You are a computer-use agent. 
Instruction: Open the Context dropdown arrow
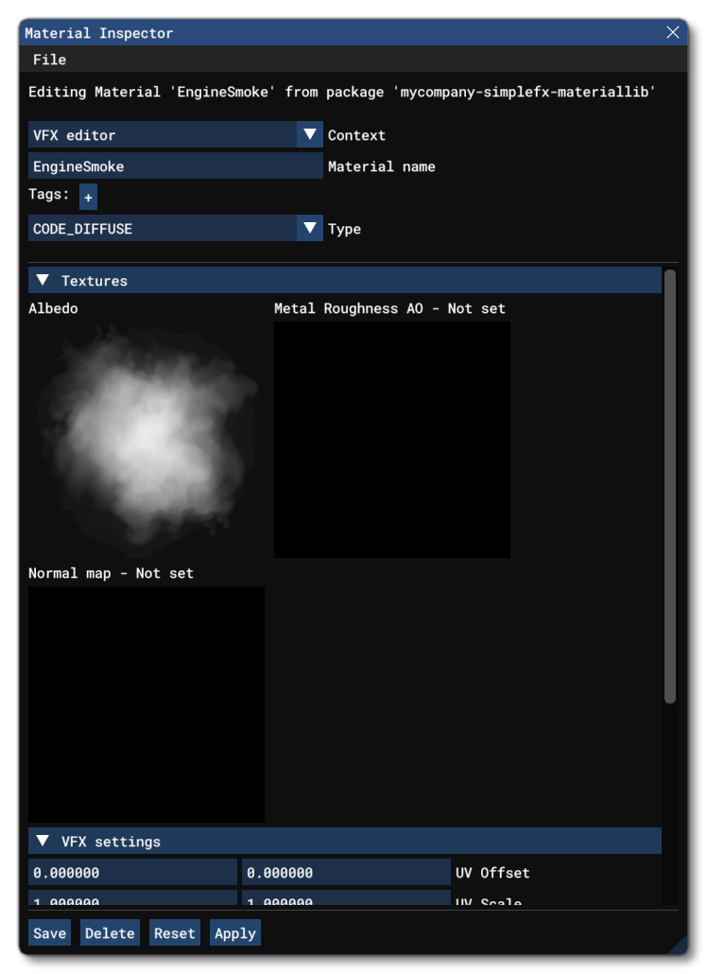pos(309,135)
